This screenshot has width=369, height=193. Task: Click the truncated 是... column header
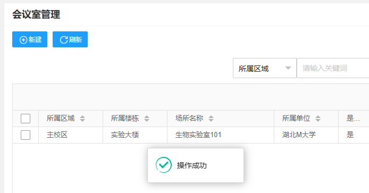click(x=353, y=118)
